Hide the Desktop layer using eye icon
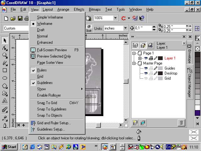The width and height of the screenshot is (201, 151). [145, 73]
